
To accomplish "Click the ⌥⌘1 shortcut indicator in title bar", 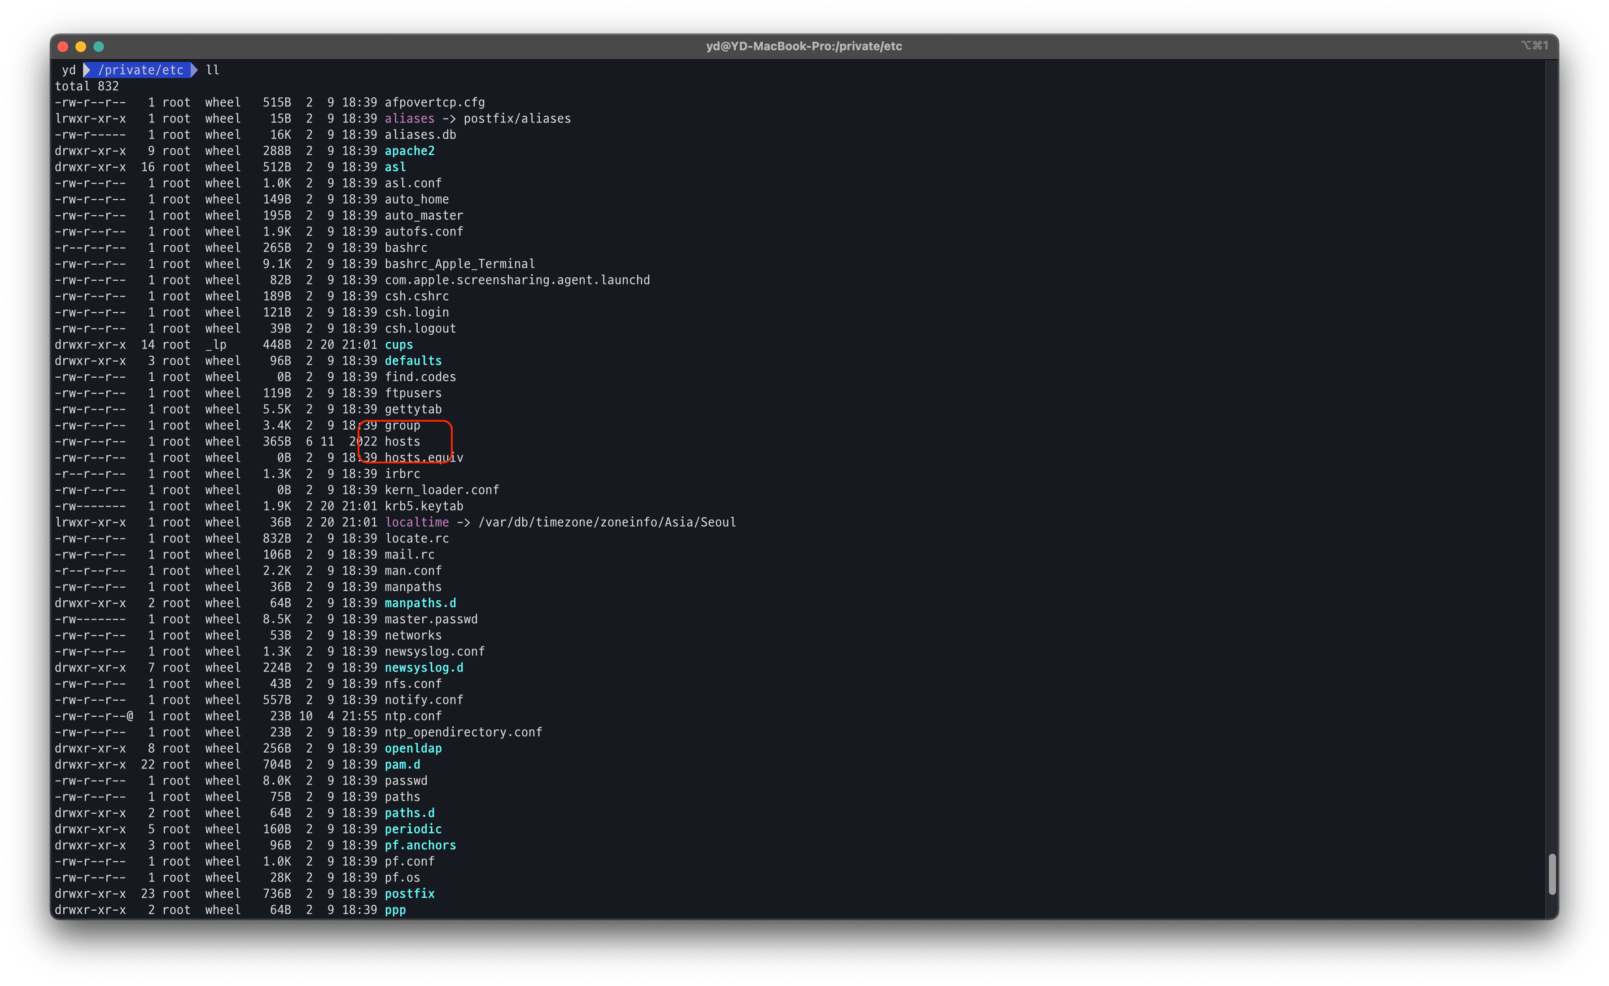I will tap(1534, 46).
